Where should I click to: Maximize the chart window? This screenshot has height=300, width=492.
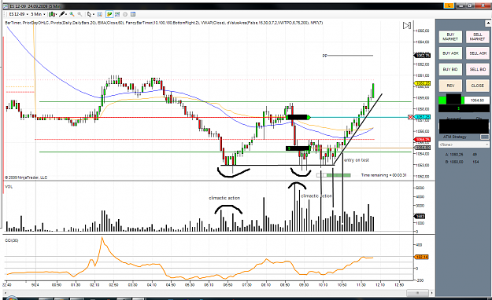point(470,5)
